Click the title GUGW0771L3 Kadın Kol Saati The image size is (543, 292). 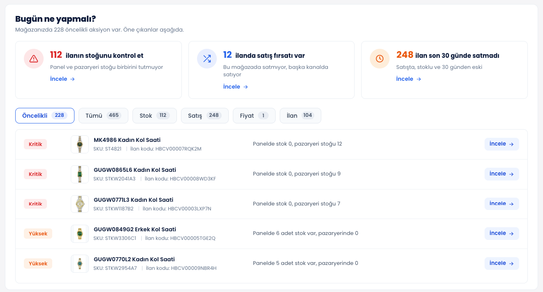(x=133, y=200)
